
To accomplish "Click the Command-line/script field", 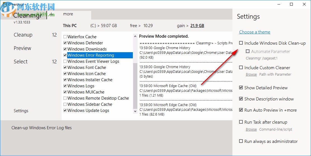I will tap(275, 129).
